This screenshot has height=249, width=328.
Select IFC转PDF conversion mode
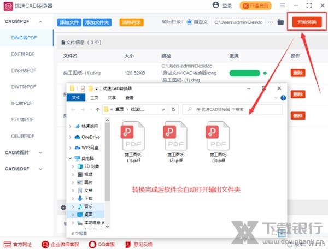pyautogui.click(x=22, y=103)
